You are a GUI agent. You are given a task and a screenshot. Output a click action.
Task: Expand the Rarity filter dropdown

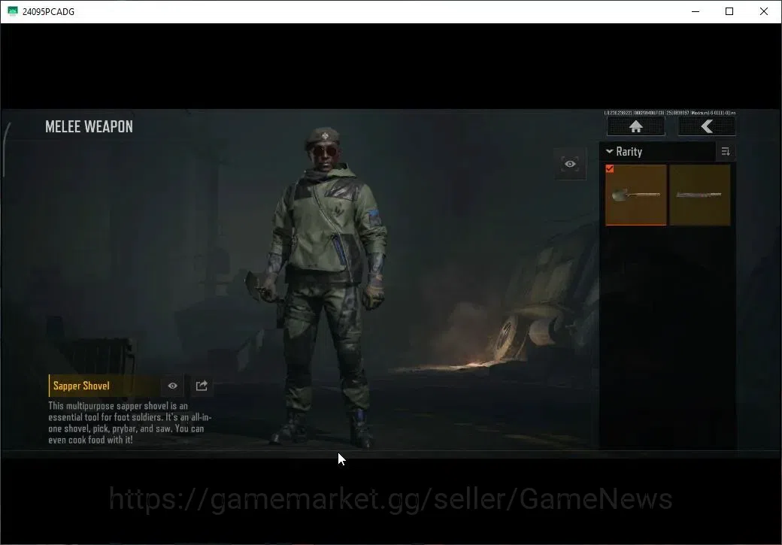(657, 152)
